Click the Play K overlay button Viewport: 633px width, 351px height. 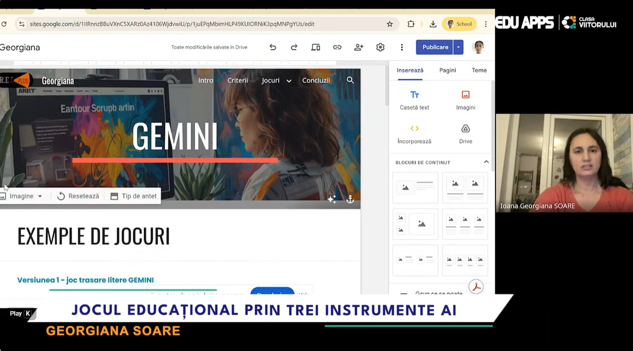click(21, 314)
